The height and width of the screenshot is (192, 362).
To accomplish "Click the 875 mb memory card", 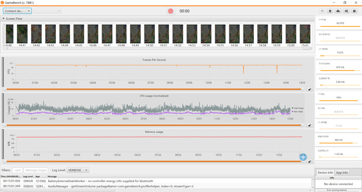I will click(339, 67).
